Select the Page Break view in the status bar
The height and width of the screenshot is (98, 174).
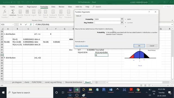[x=149, y=85]
